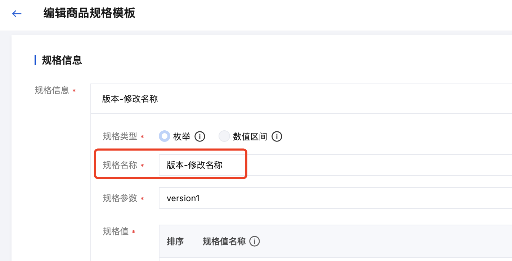Click the 规格名称 field label
The height and width of the screenshot is (261, 512).
[x=120, y=165]
